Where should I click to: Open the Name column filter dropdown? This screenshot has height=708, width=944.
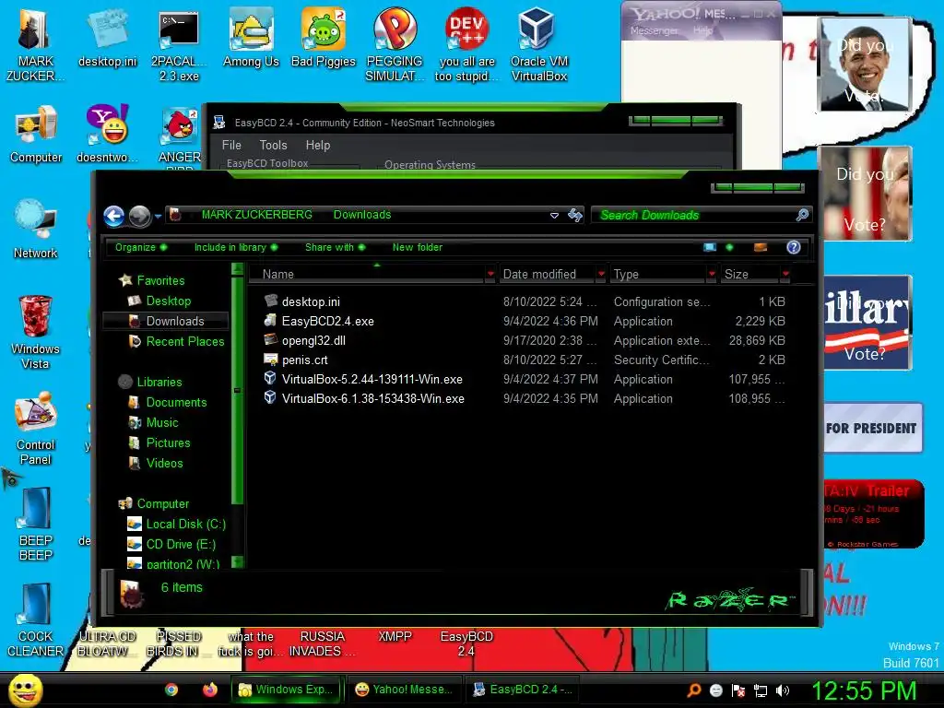point(490,275)
